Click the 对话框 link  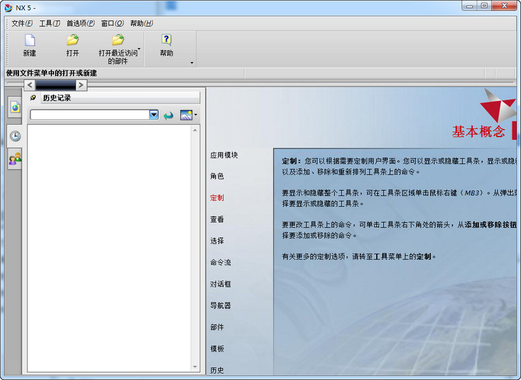tap(220, 284)
